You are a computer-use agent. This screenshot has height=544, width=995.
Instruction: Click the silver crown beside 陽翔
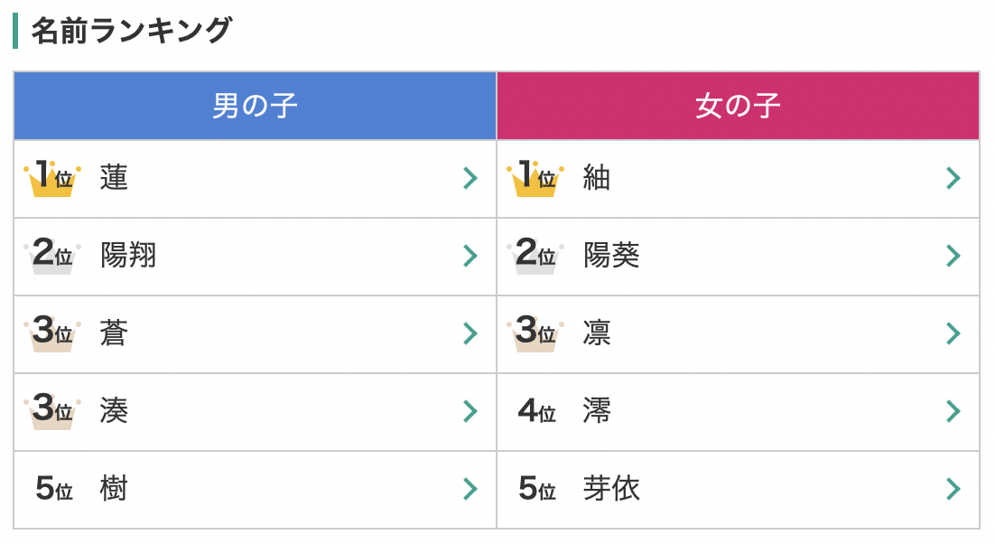tap(52, 256)
